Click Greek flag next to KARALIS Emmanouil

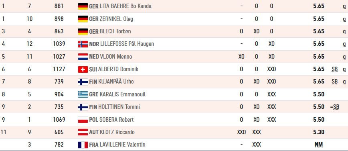point(83,94)
